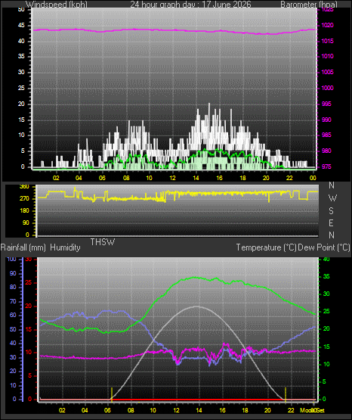This screenshot has height=420, width=352.
Task: Click the Barometer (hpa) axis title
Action: coord(309,5)
